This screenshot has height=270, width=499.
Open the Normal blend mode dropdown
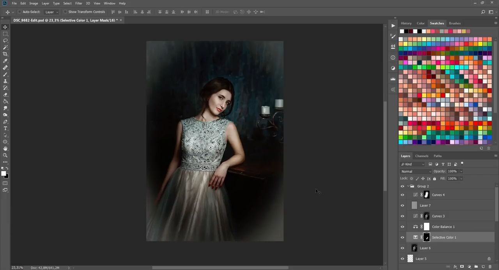[x=416, y=172]
